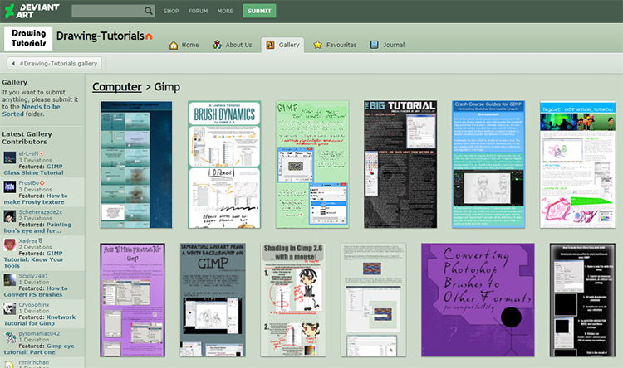Click the green SUBMIT button
The image size is (623, 368).
click(x=259, y=11)
